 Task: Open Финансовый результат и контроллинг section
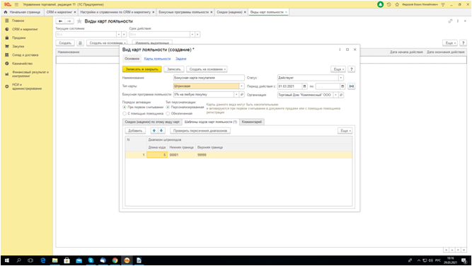click(x=30, y=74)
